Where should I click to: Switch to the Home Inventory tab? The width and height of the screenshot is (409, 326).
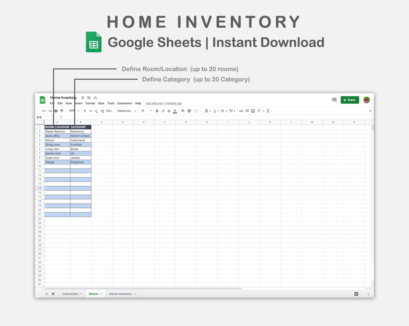point(121,294)
